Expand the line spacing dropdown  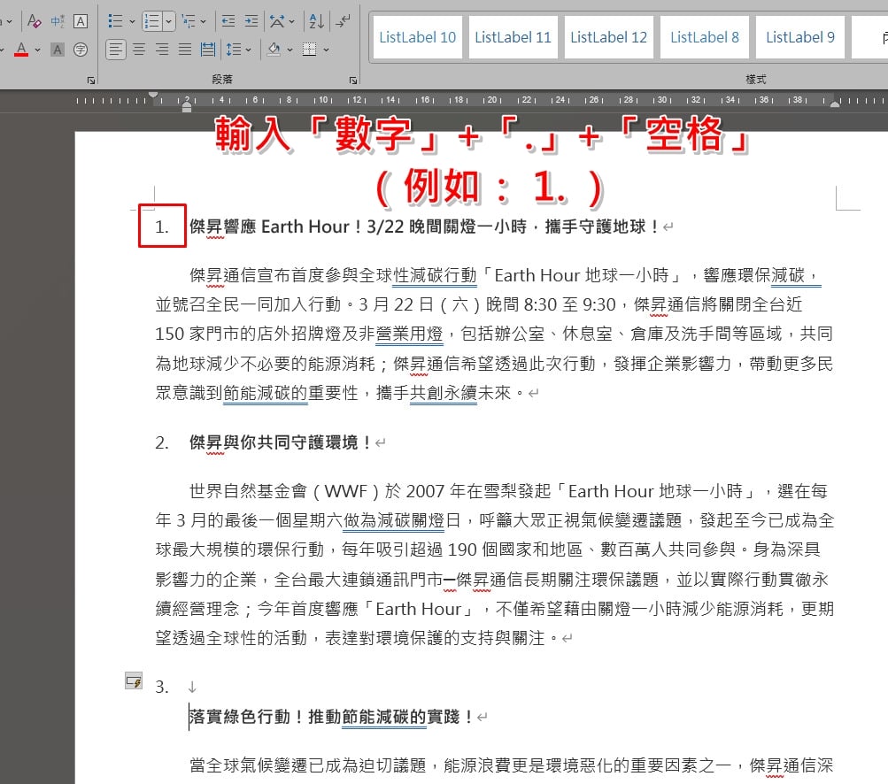point(248,50)
